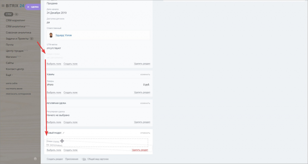Click the 24 Декабря 2019 date value
This screenshot has width=308, height=164.
pos(57,13)
